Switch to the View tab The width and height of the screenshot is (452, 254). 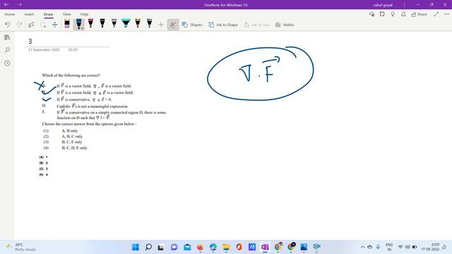point(66,14)
